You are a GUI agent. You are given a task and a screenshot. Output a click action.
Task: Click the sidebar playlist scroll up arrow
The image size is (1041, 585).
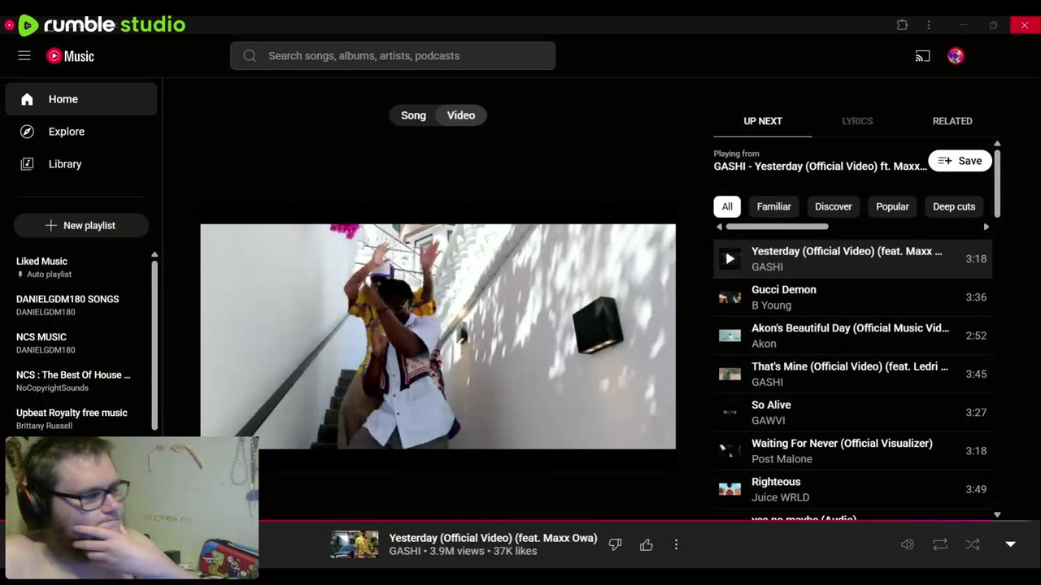155,255
